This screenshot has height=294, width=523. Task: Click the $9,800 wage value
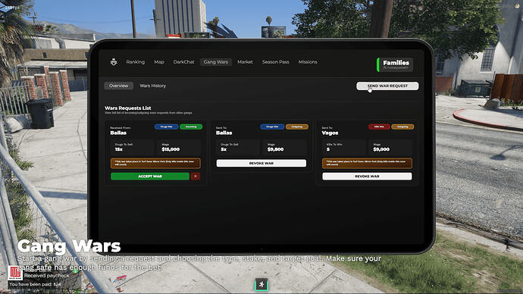[x=275, y=149]
